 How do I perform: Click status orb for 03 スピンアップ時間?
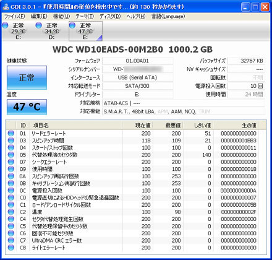pos(11,141)
